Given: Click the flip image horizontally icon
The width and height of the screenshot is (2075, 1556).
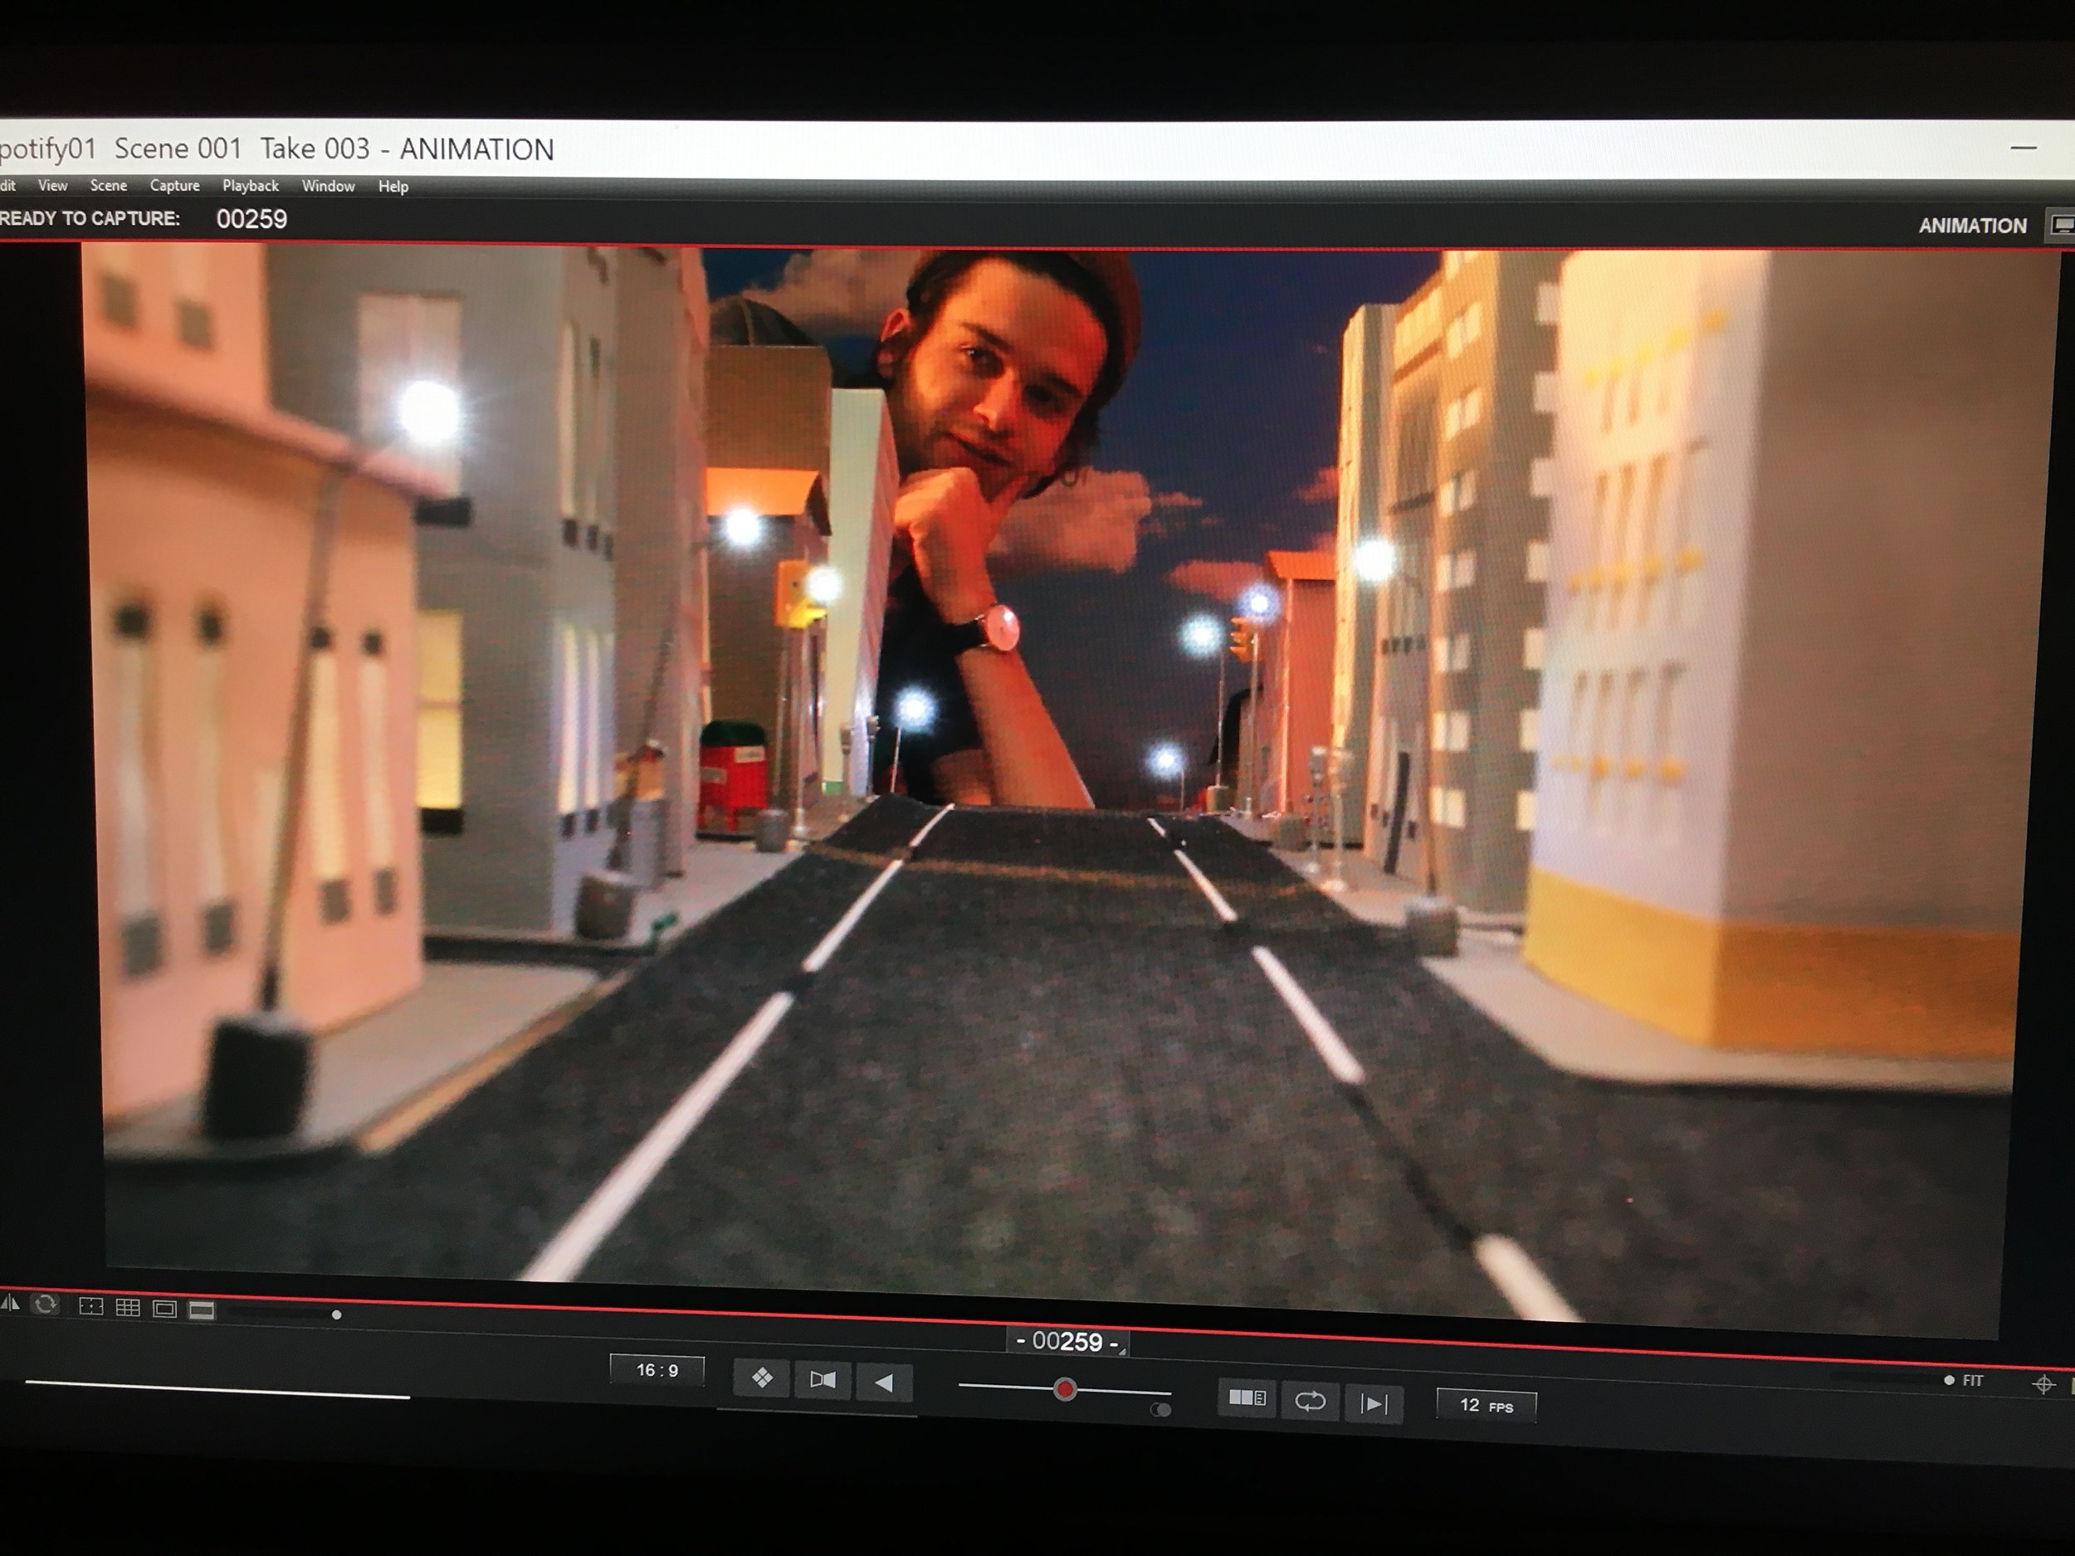Looking at the screenshot, I should click(9, 1302).
